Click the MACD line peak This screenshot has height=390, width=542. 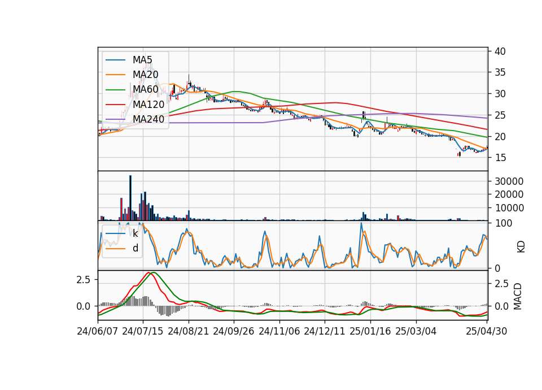click(x=148, y=272)
